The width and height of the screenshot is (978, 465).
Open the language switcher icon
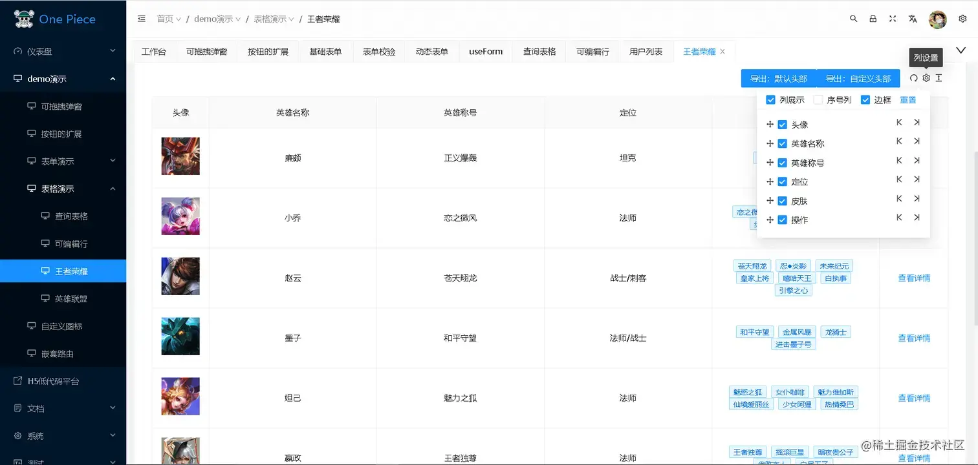(913, 19)
